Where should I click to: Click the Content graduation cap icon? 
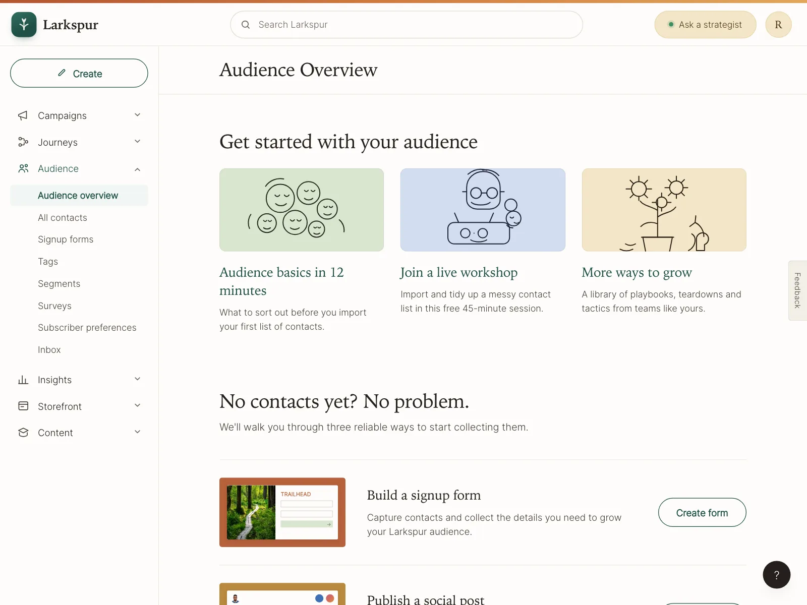click(23, 433)
